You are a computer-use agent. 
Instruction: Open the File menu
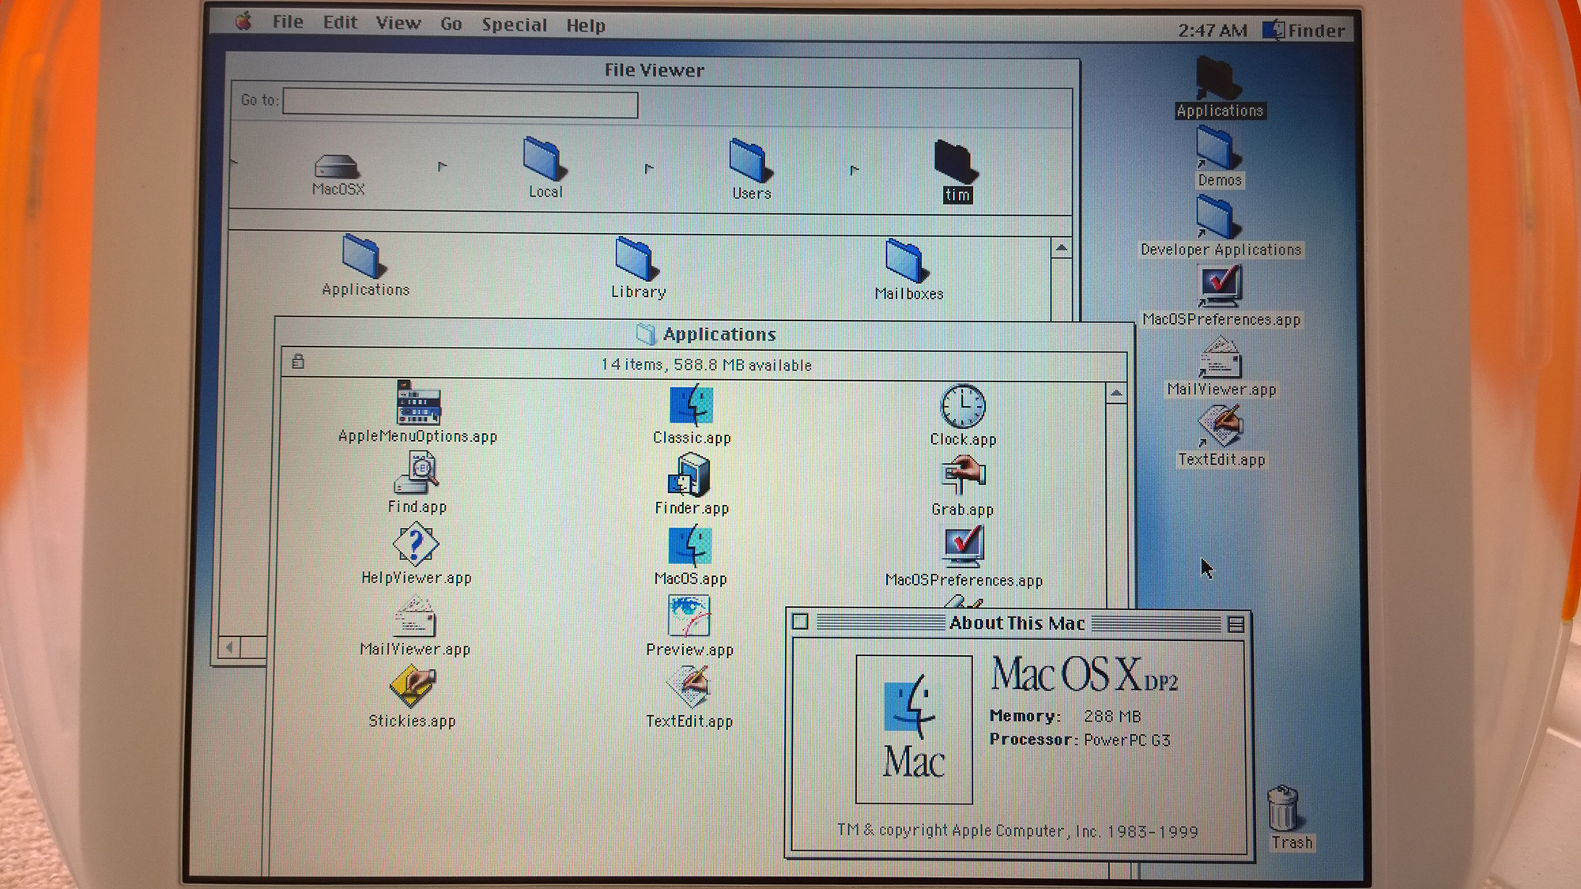[288, 22]
